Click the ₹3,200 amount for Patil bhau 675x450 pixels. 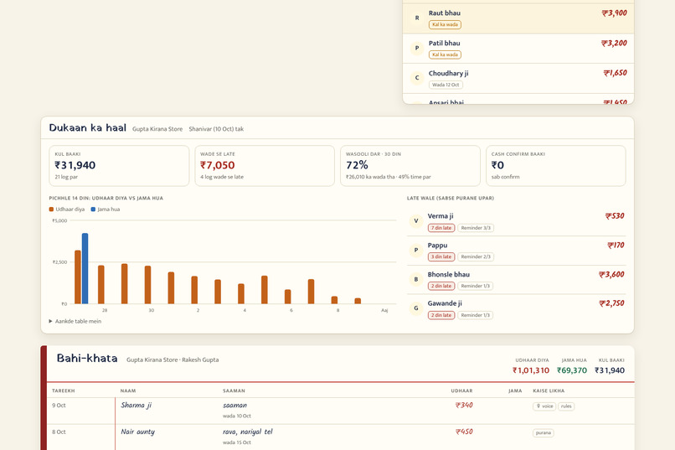click(x=615, y=43)
